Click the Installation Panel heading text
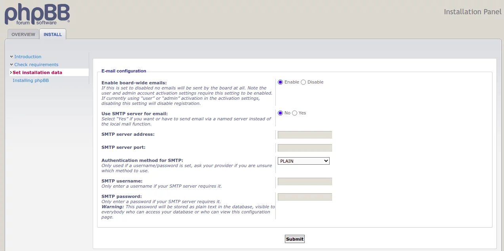The width and height of the screenshot is (504, 251). coord(472,11)
